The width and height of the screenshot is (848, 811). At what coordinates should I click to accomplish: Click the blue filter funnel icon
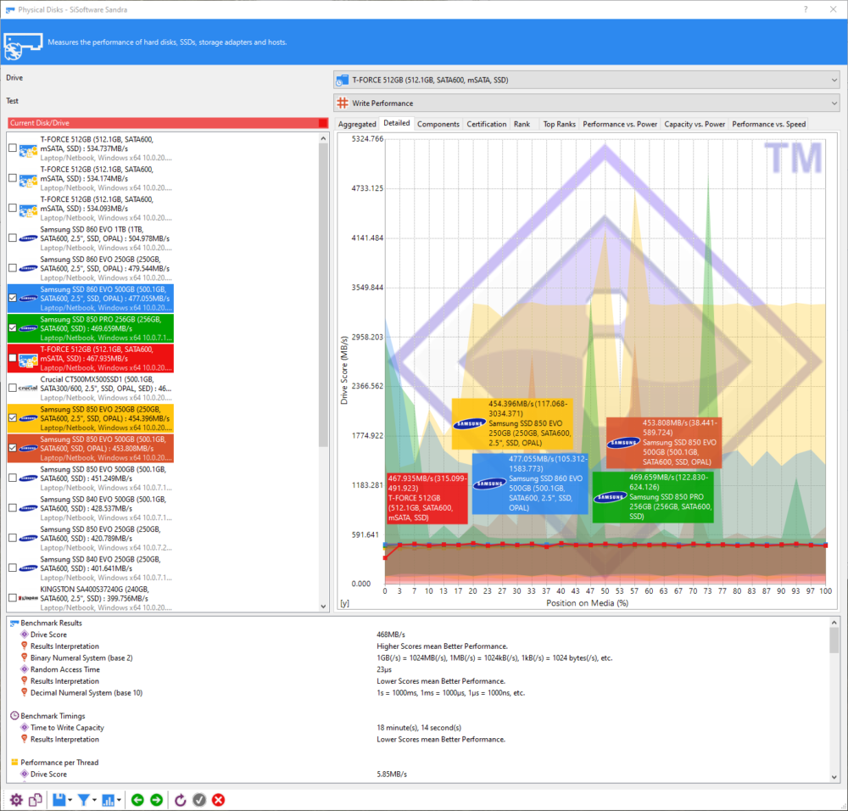84,800
